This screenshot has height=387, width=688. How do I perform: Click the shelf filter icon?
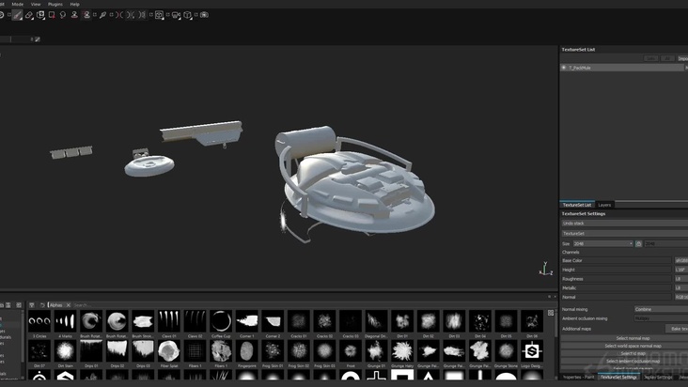coord(32,305)
